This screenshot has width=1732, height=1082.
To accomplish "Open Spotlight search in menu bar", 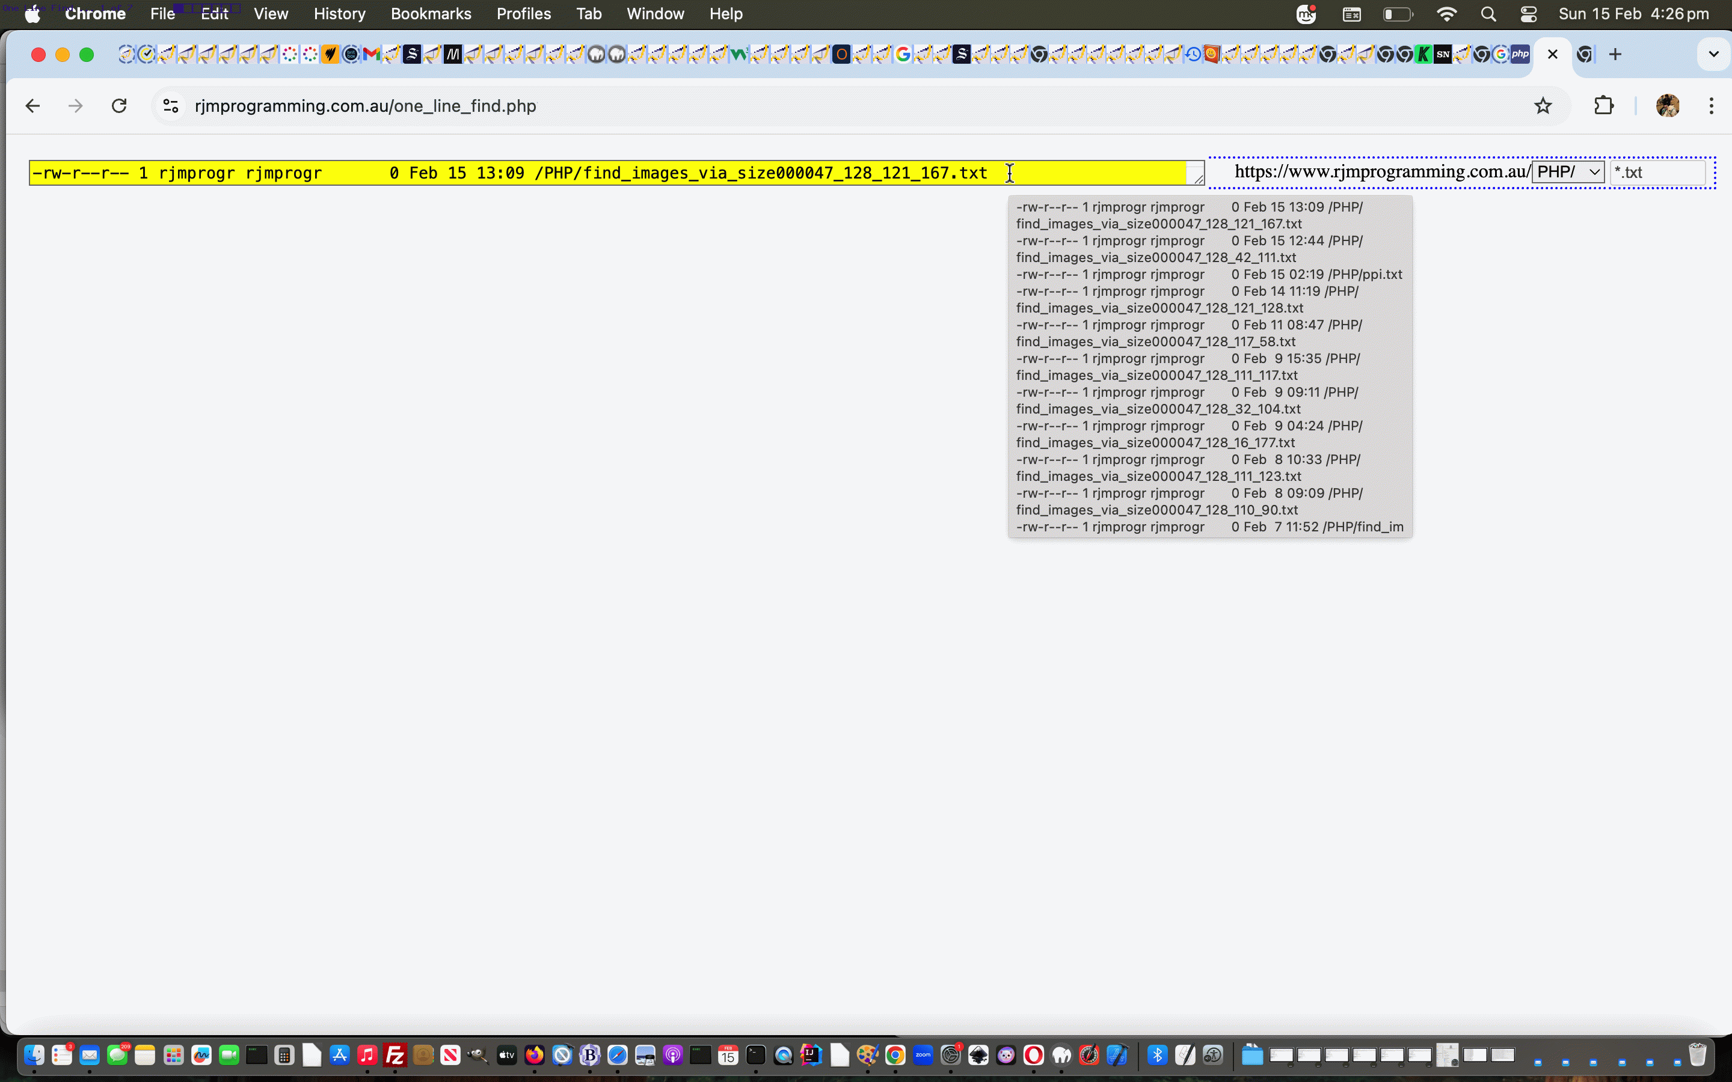I will tap(1488, 14).
